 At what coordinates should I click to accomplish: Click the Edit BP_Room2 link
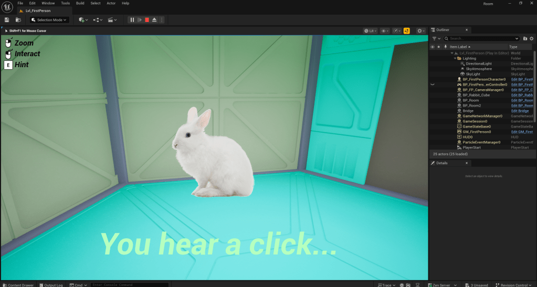coord(522,105)
